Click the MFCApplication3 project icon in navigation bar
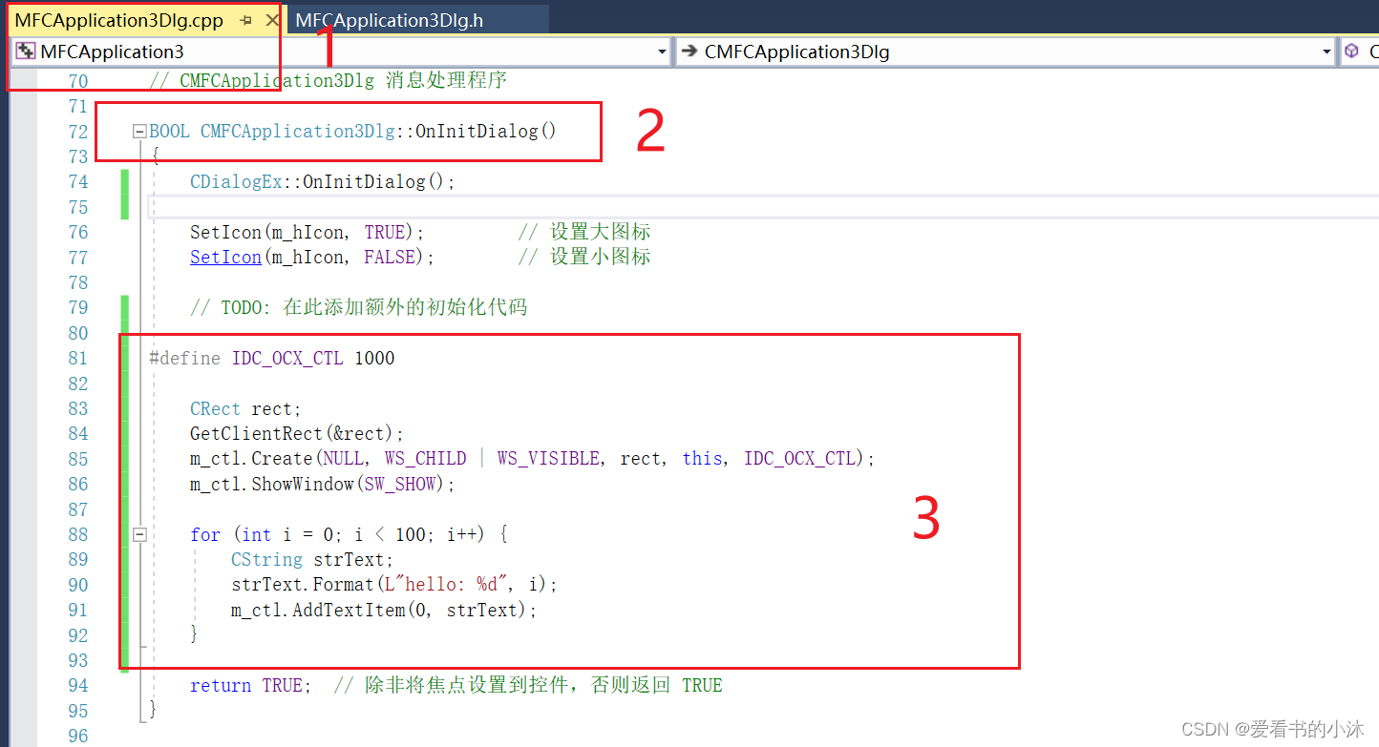 pos(26,52)
